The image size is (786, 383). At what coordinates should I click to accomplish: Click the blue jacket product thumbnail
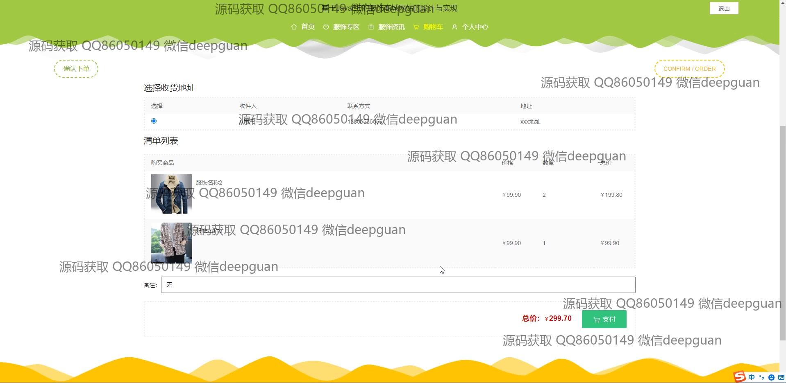(171, 194)
